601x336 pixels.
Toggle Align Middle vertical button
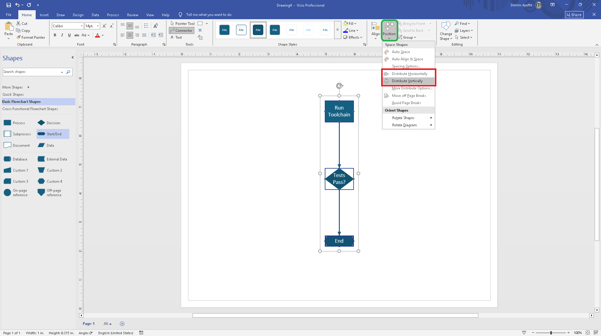tap(130, 26)
